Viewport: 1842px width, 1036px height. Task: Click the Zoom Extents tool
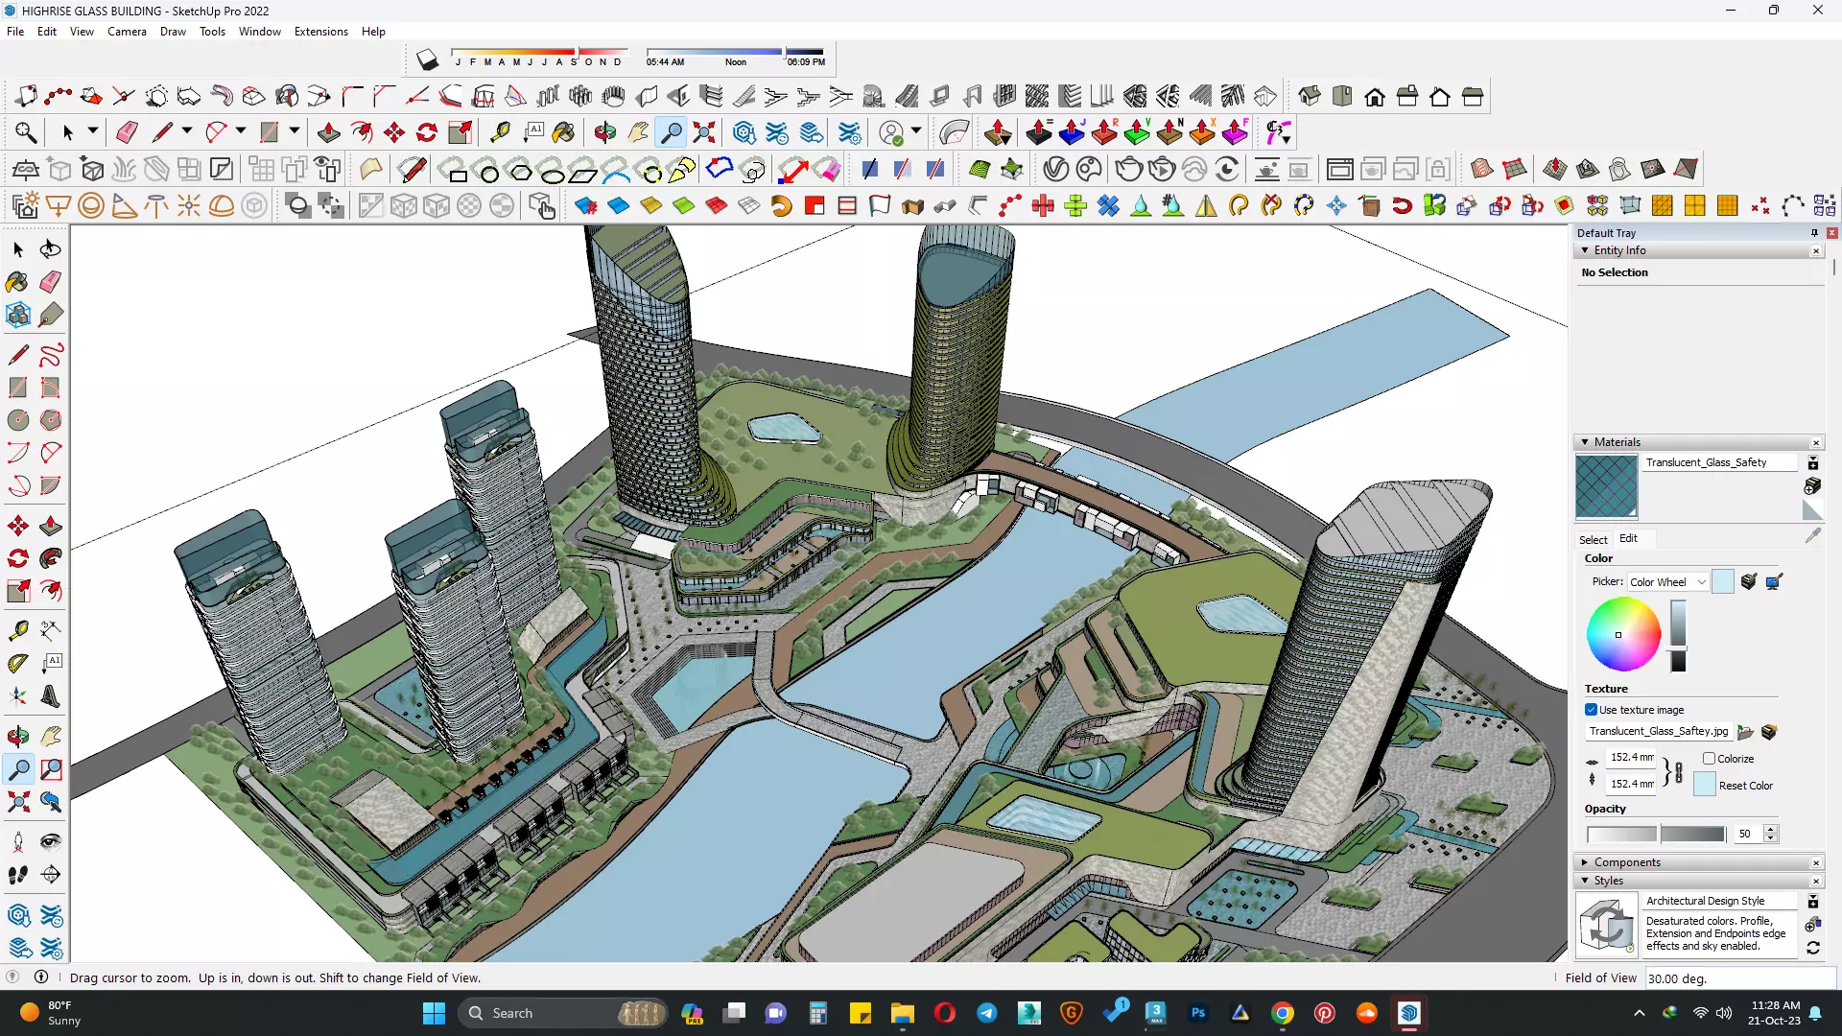click(x=17, y=802)
